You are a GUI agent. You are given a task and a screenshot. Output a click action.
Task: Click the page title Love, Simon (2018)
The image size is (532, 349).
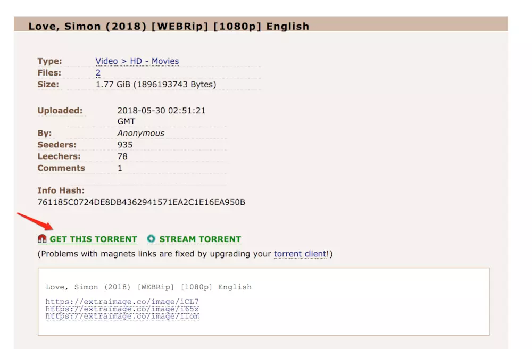pyautogui.click(x=169, y=26)
